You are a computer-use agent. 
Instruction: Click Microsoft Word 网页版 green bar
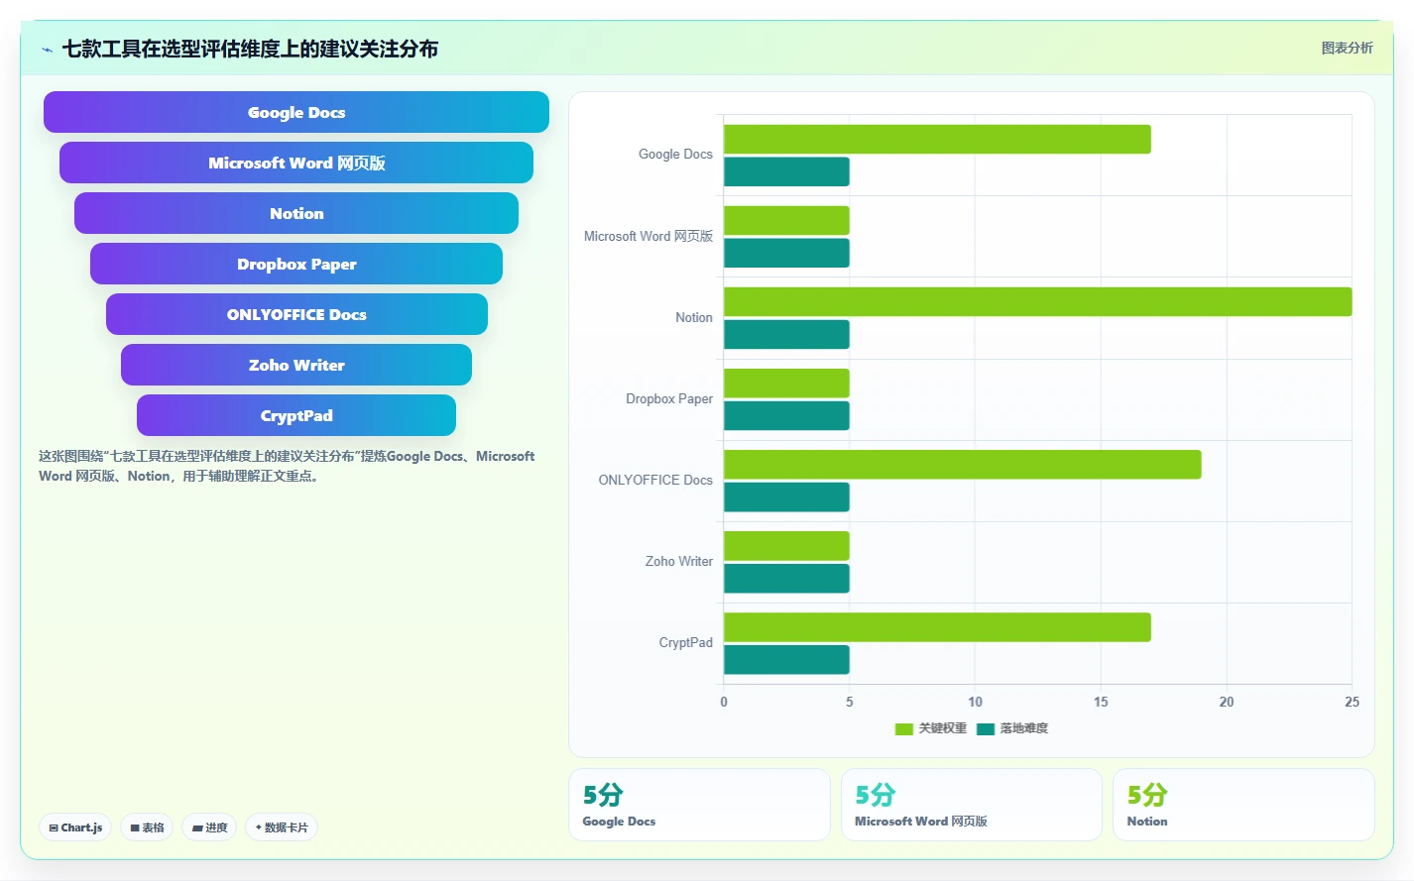tap(786, 220)
